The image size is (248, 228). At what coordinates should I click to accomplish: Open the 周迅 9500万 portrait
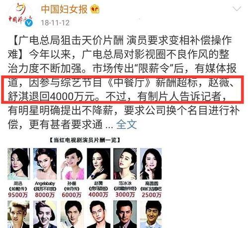[x=18, y=164]
